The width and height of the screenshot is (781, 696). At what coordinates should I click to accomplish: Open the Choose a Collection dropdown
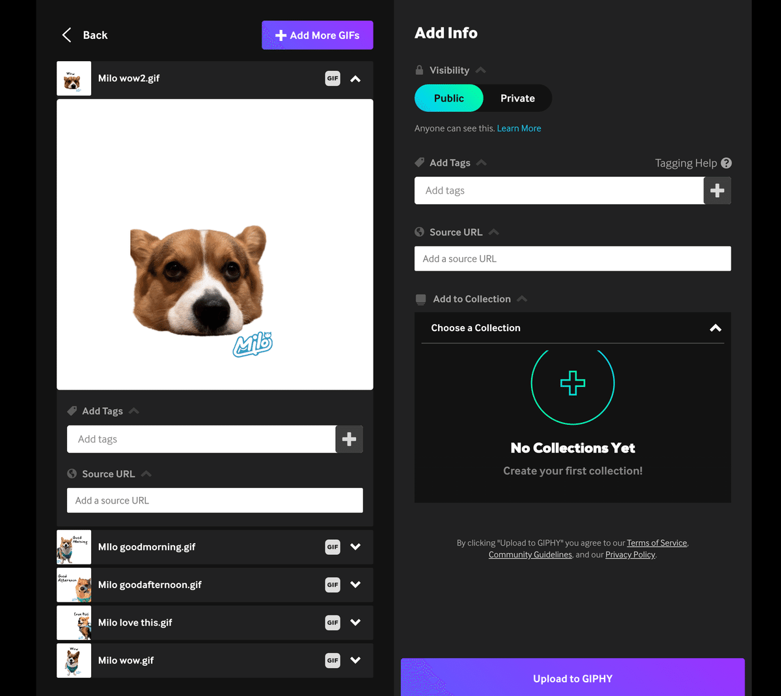click(573, 328)
